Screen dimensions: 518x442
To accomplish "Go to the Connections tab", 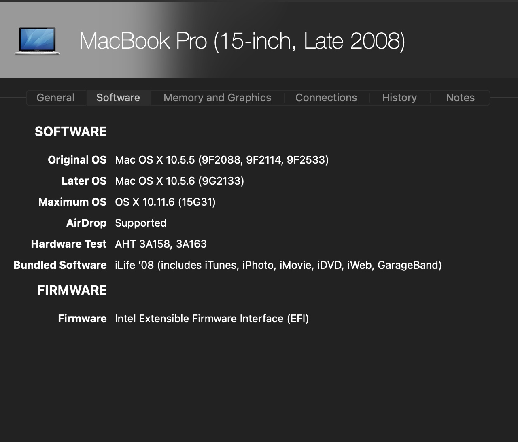I will pyautogui.click(x=326, y=98).
